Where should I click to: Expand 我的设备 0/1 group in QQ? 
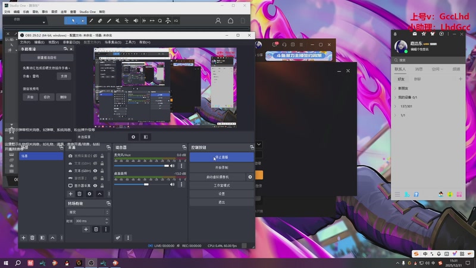(x=395, y=98)
